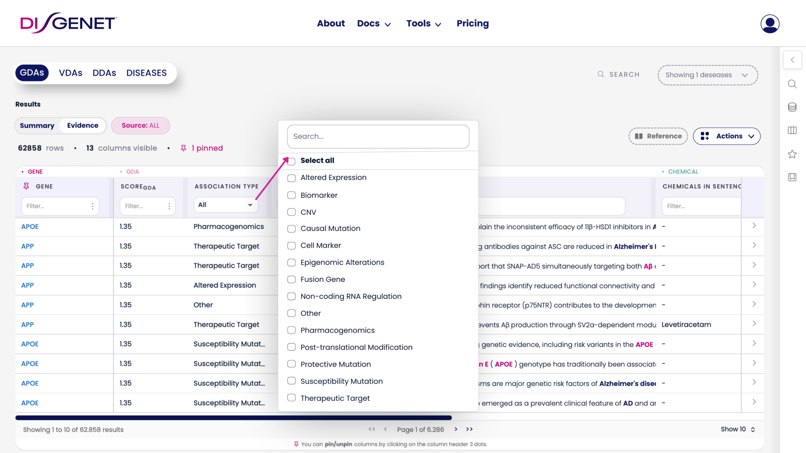Click the search magnifier icon
806x453 pixels.
(x=601, y=74)
